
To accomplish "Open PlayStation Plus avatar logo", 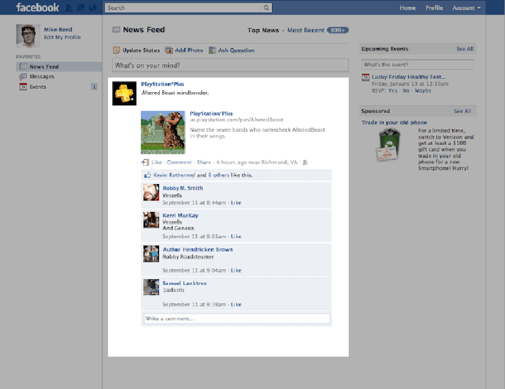I will 124,93.
